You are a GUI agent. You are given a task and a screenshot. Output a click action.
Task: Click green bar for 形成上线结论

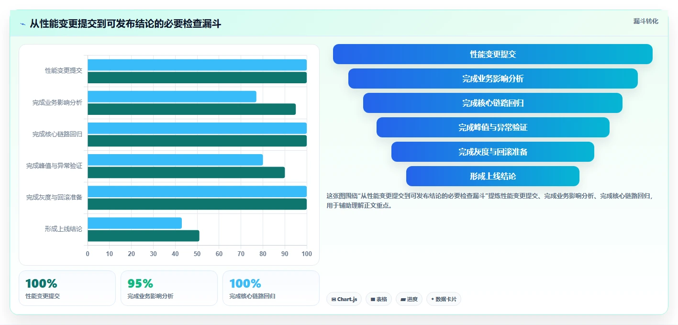(144, 235)
